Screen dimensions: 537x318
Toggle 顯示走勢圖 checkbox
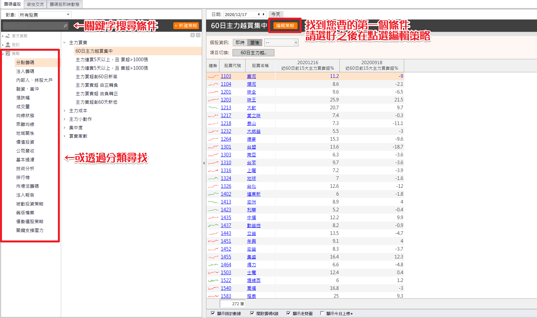click(288, 313)
